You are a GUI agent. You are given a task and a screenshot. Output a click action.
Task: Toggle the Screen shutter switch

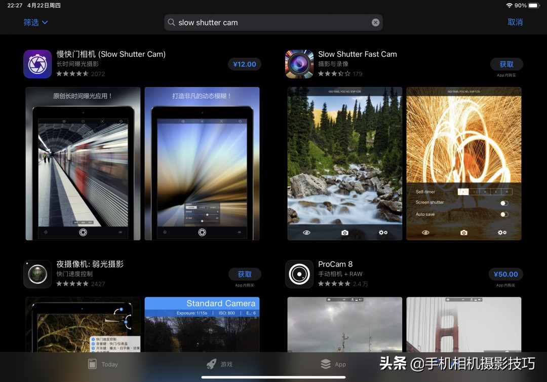(x=504, y=203)
